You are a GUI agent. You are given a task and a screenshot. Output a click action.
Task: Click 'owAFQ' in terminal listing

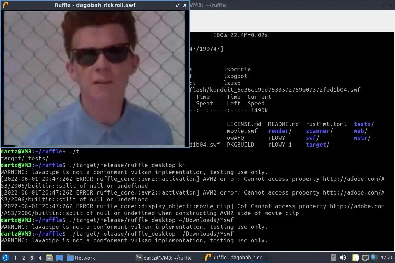click(x=235, y=138)
